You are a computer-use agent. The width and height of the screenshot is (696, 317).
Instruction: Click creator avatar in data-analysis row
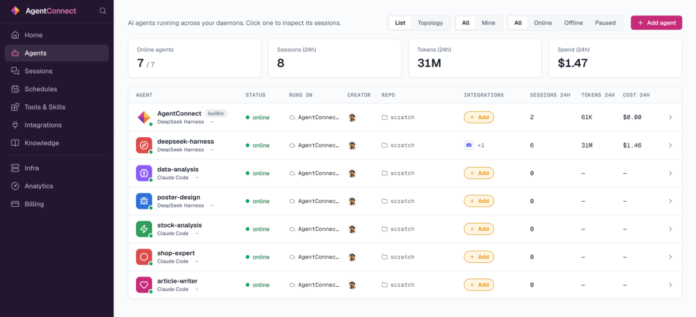tap(352, 173)
